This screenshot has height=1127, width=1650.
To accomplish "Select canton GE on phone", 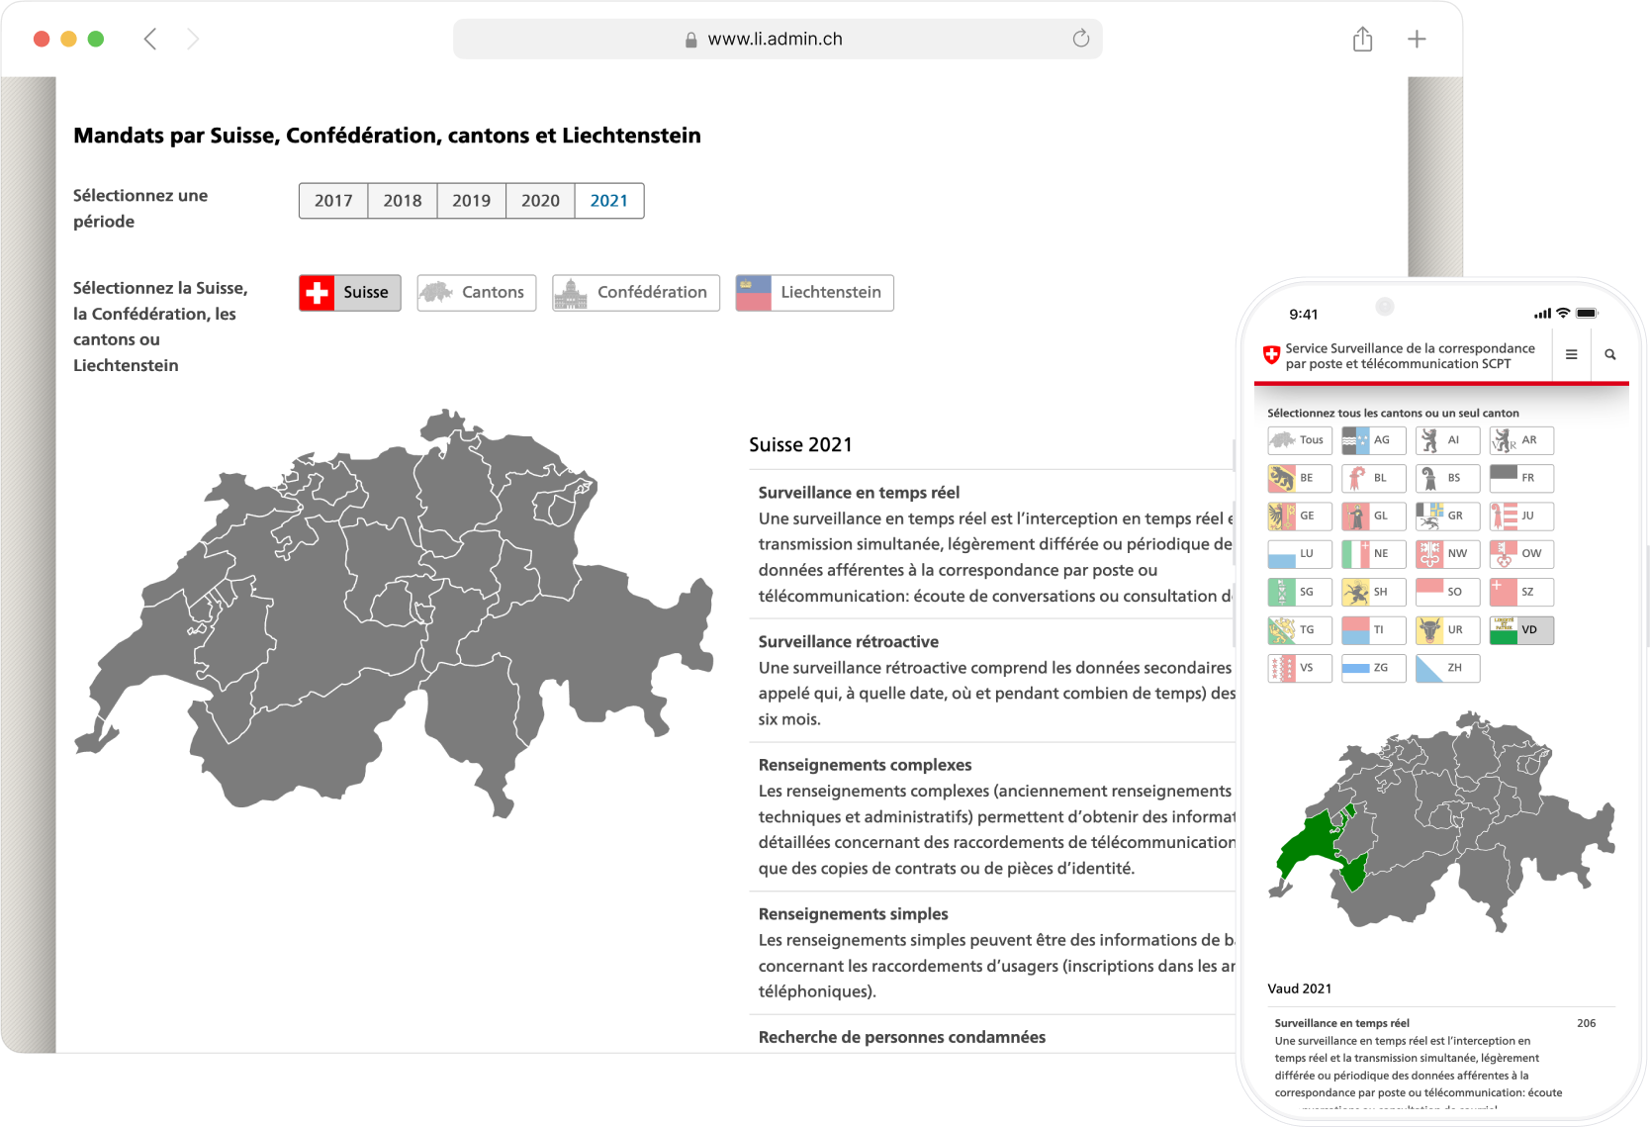I will (x=1300, y=516).
